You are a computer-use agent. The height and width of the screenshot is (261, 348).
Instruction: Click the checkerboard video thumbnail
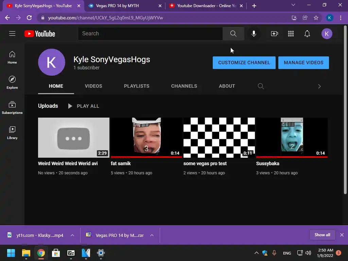[x=219, y=138]
